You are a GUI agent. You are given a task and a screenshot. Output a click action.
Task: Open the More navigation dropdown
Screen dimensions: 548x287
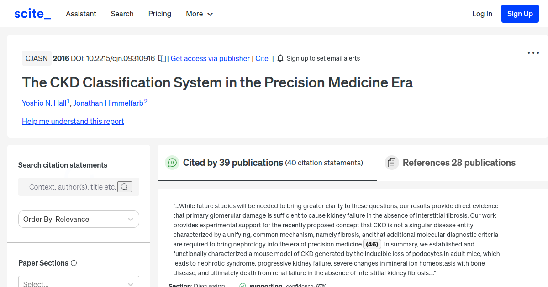199,14
